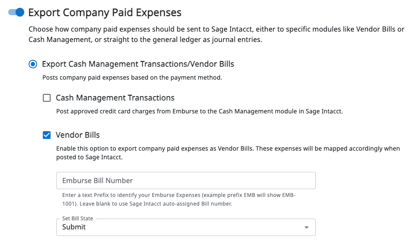Toggle the Export Company Paid Expenses switch

point(16,12)
